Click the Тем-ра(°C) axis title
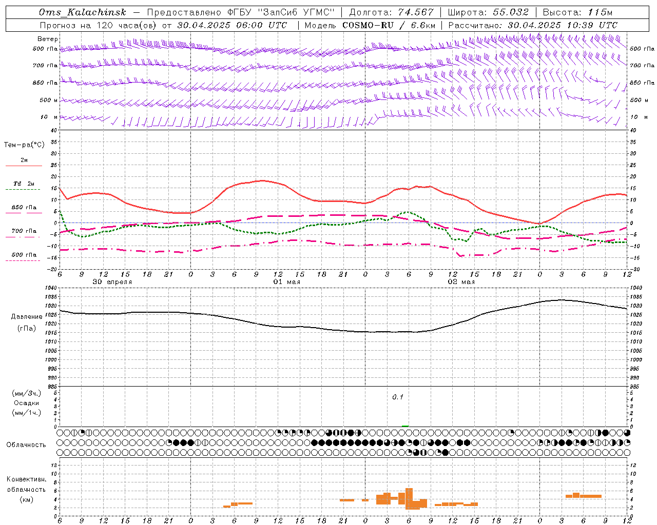Screen dimensions: 657x525 24,145
